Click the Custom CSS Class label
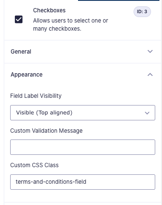Screen dimensions: 162x205 click(x=34, y=165)
